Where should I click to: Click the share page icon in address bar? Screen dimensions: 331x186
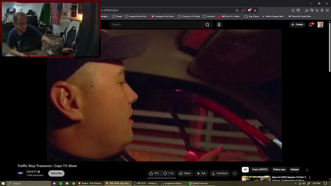pos(243,10)
